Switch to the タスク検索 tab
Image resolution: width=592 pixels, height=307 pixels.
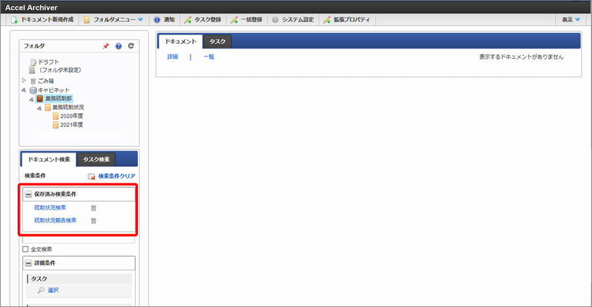[96, 159]
